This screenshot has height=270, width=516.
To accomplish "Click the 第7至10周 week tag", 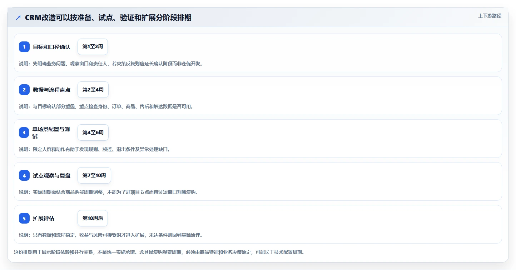I will coord(94,175).
